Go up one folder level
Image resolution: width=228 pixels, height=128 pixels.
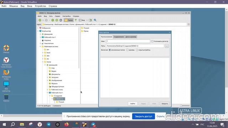point(53,20)
